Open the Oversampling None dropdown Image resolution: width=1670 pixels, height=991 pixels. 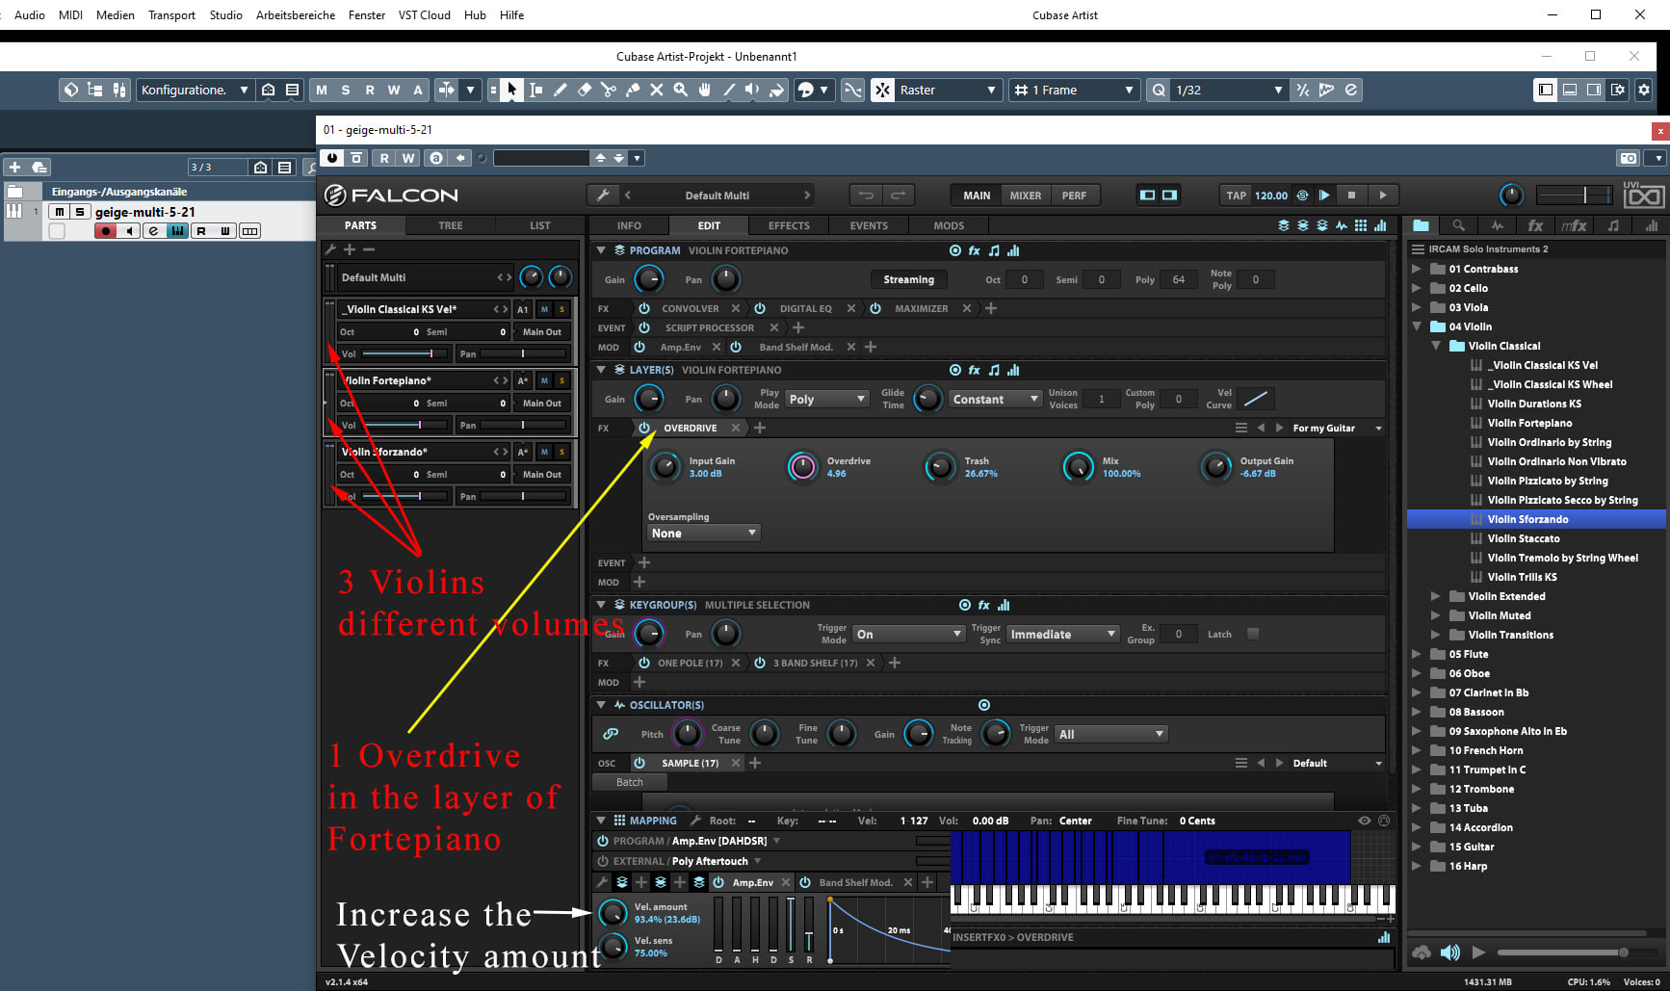(x=704, y=533)
